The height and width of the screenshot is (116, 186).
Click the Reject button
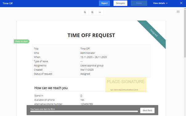coord(104,3)
